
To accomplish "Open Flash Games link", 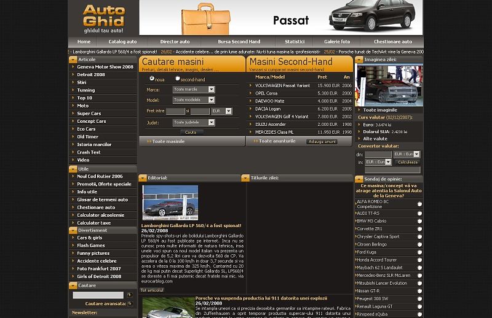I will click(x=91, y=246).
